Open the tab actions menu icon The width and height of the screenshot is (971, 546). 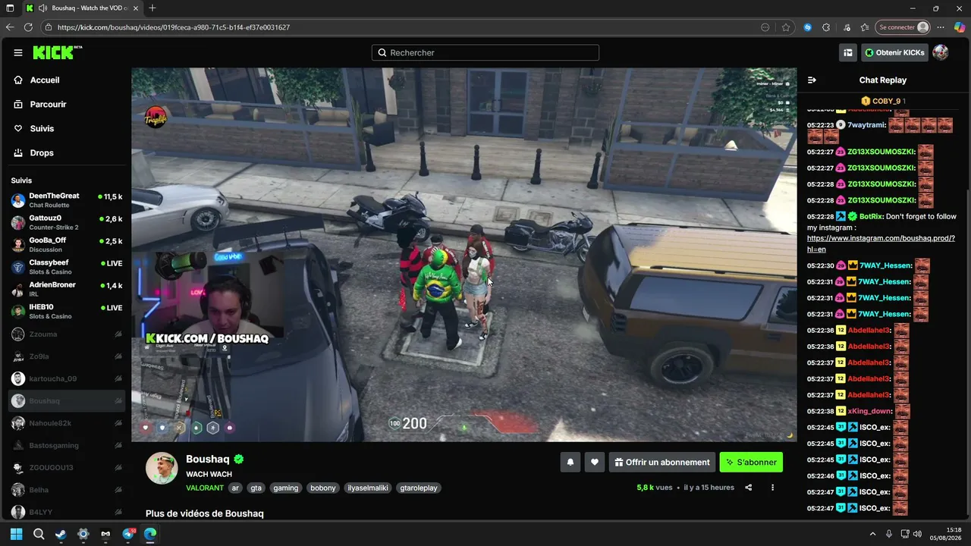(10, 8)
